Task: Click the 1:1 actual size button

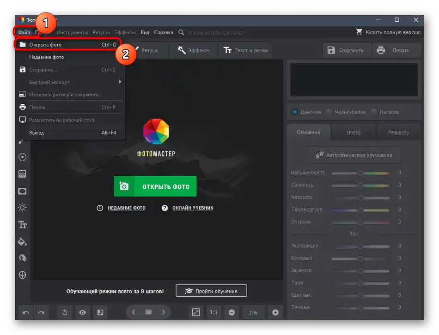Action: click(213, 312)
